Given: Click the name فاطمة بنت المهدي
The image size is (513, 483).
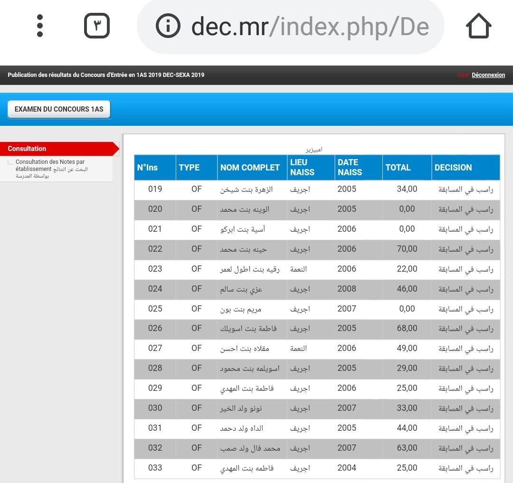Looking at the screenshot, I should tap(247, 389).
